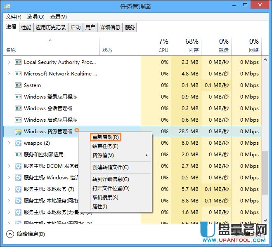Click the Windows 登录应用程序 icon
Viewport: 272px width, 247px height.
[x=18, y=97]
